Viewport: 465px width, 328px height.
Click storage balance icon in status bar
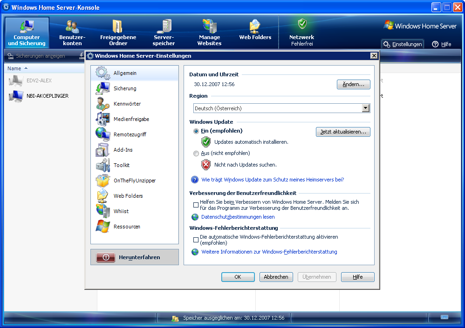[175, 318]
